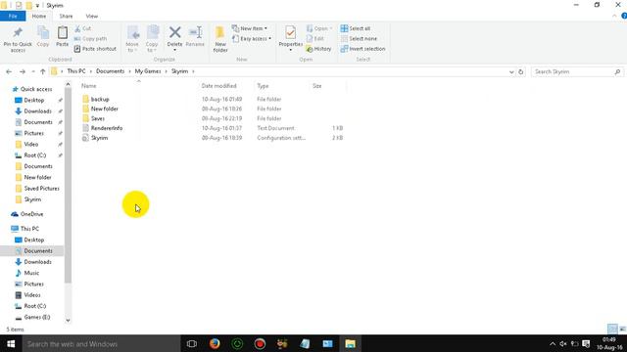Select the Skyrim configuration file
Screen dimensions: 627x352
pos(99,138)
